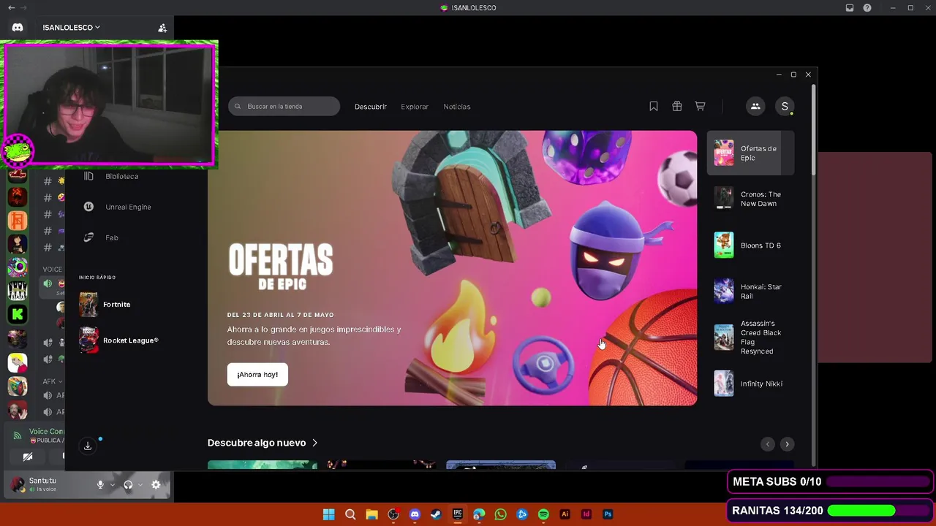Select Infinity Nikki entry

click(750, 384)
